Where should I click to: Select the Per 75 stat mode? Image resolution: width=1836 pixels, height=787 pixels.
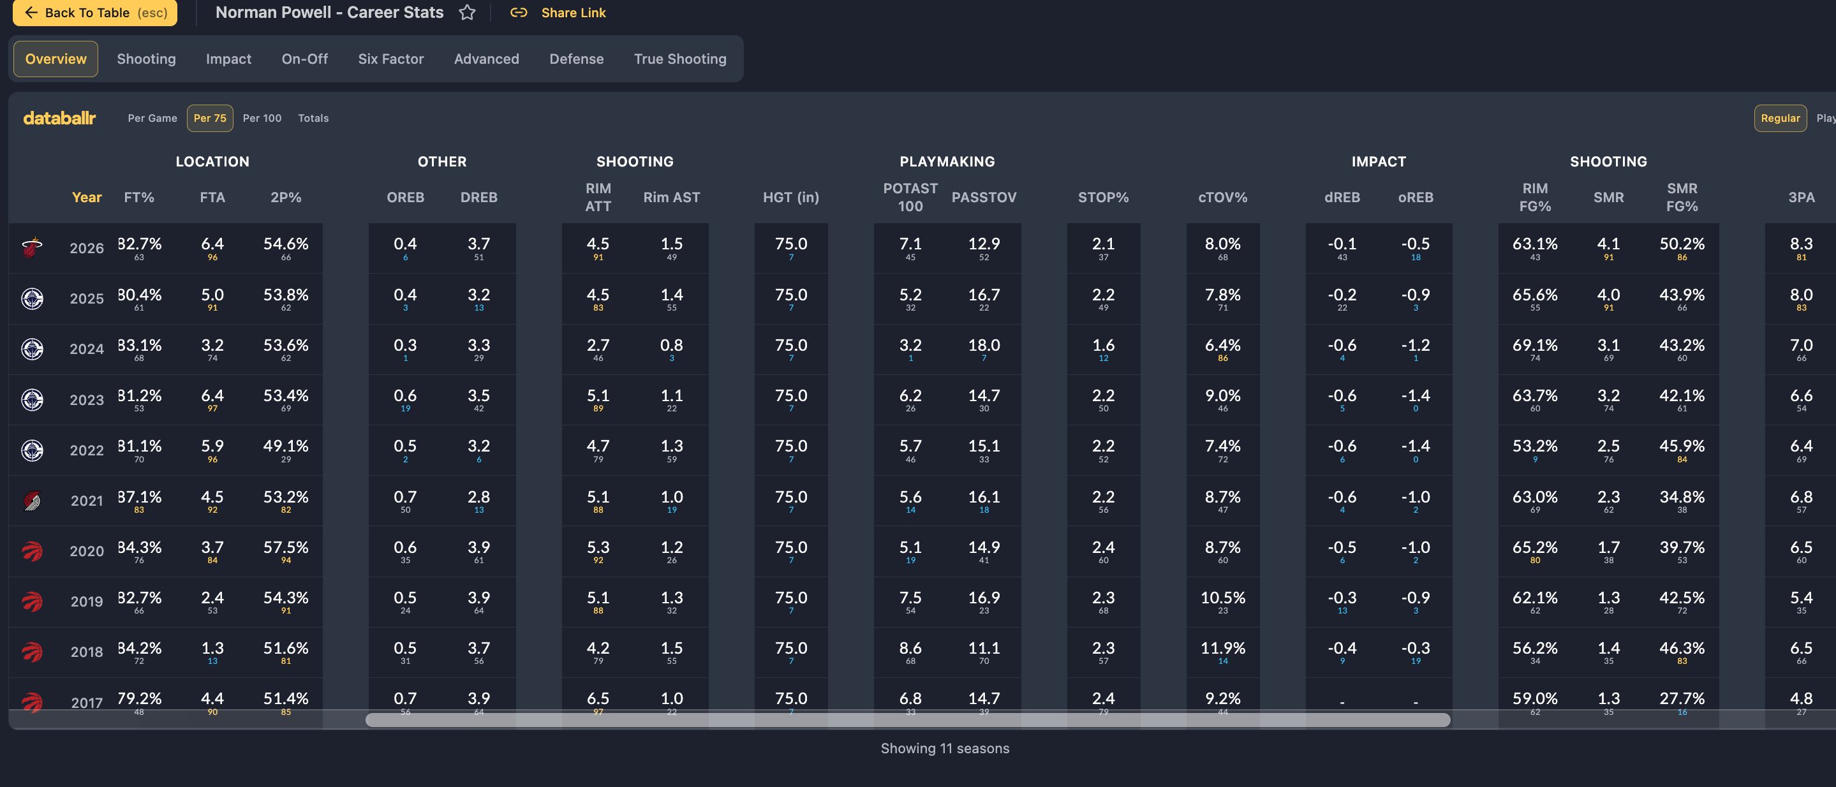pos(211,118)
